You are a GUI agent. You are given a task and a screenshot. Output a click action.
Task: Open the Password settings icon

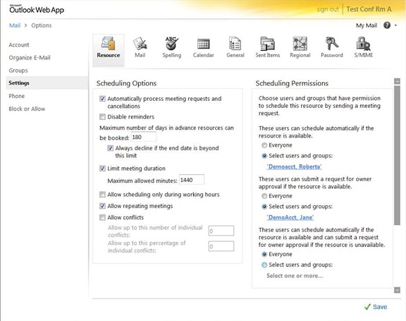[332, 48]
